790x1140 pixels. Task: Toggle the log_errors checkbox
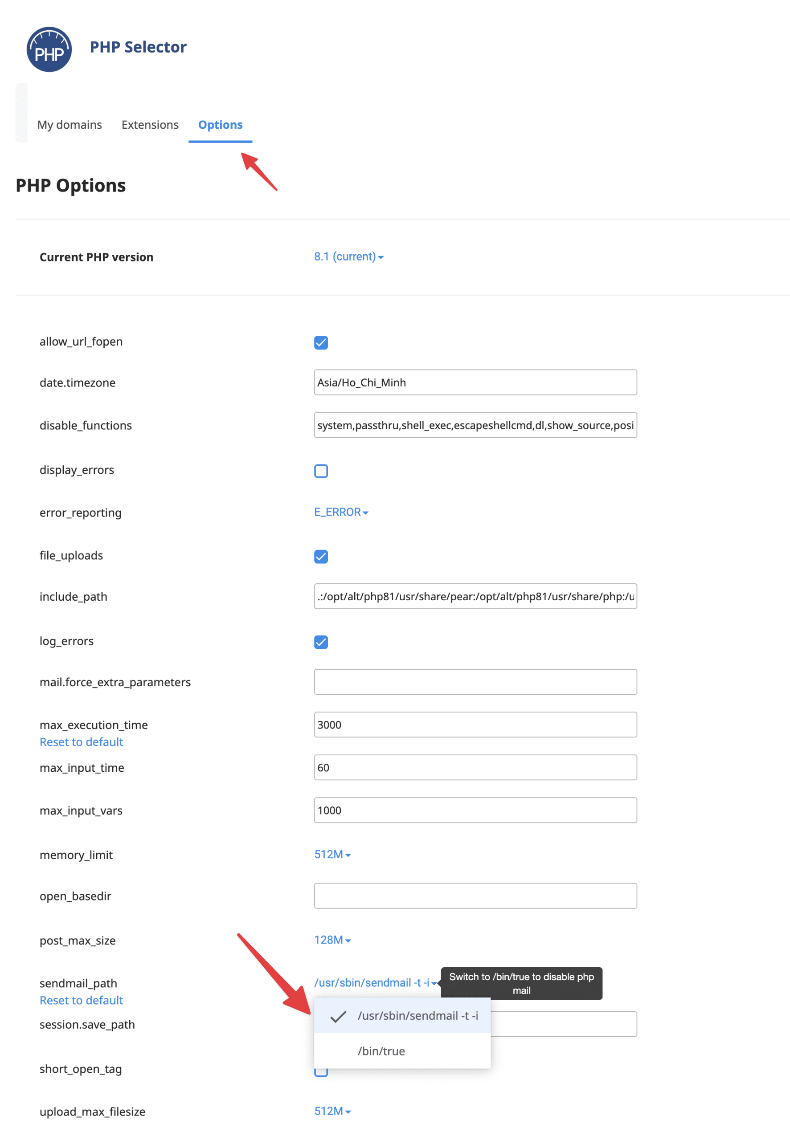point(321,641)
